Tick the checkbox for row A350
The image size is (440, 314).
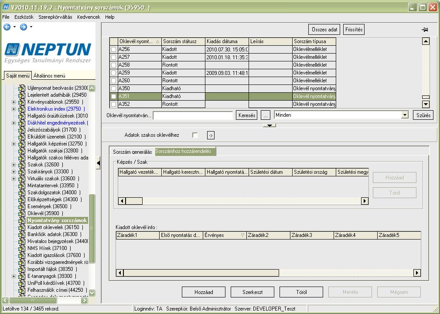[x=113, y=88]
